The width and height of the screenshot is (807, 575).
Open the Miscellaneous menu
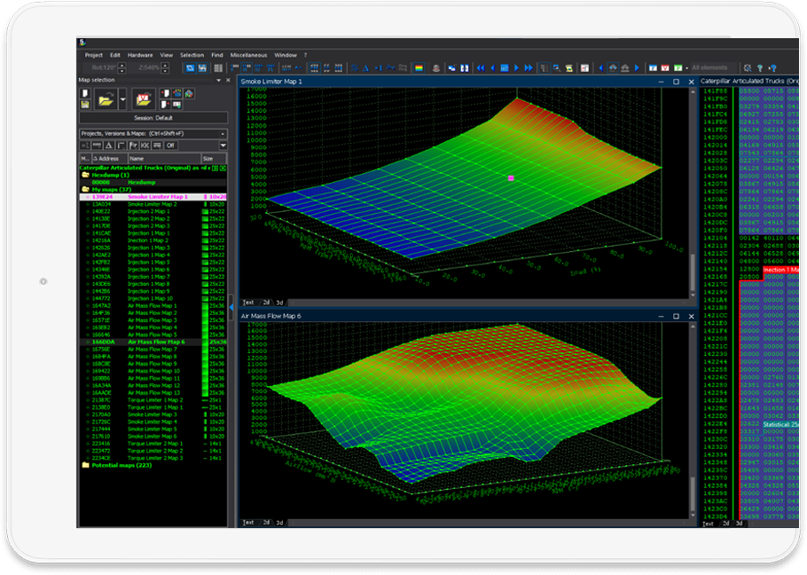tap(248, 55)
